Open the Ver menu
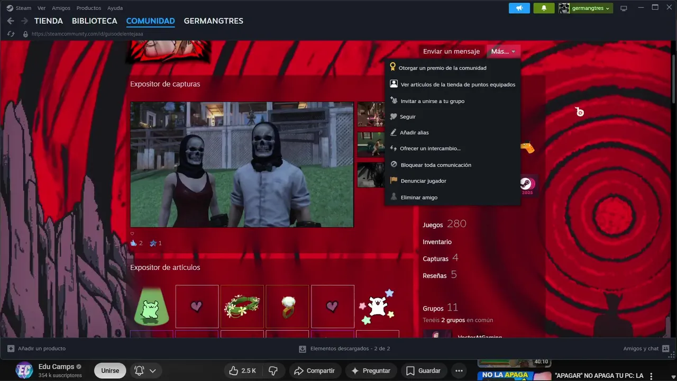Viewport: 677px width, 381px height. [x=41, y=8]
